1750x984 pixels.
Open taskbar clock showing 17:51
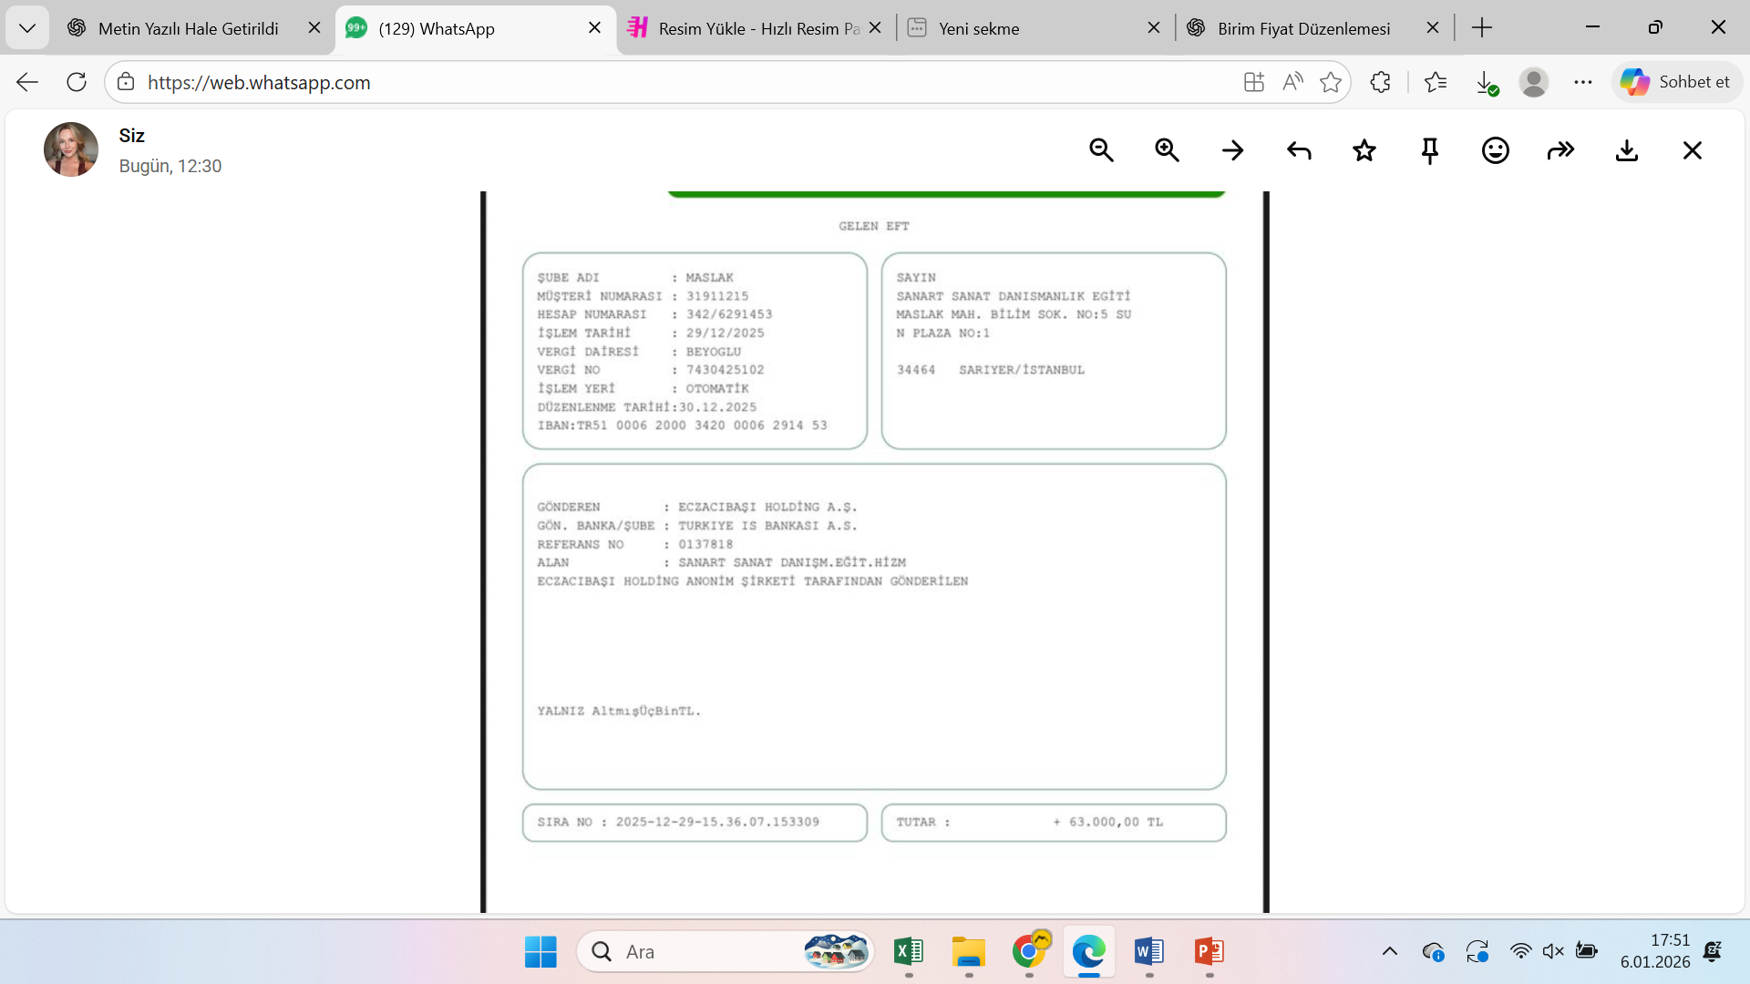[1655, 951]
